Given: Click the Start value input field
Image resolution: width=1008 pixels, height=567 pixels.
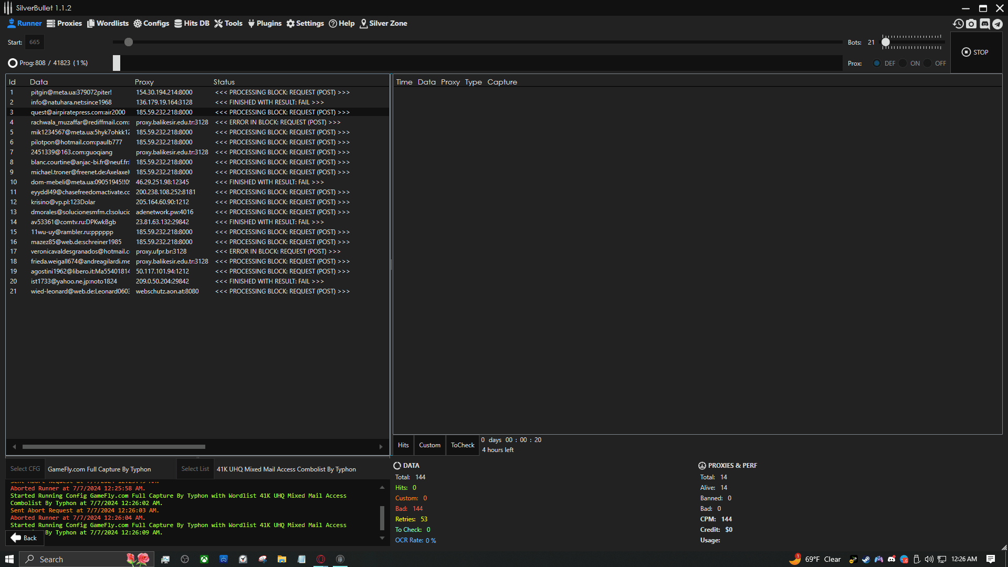Looking at the screenshot, I should tap(35, 42).
